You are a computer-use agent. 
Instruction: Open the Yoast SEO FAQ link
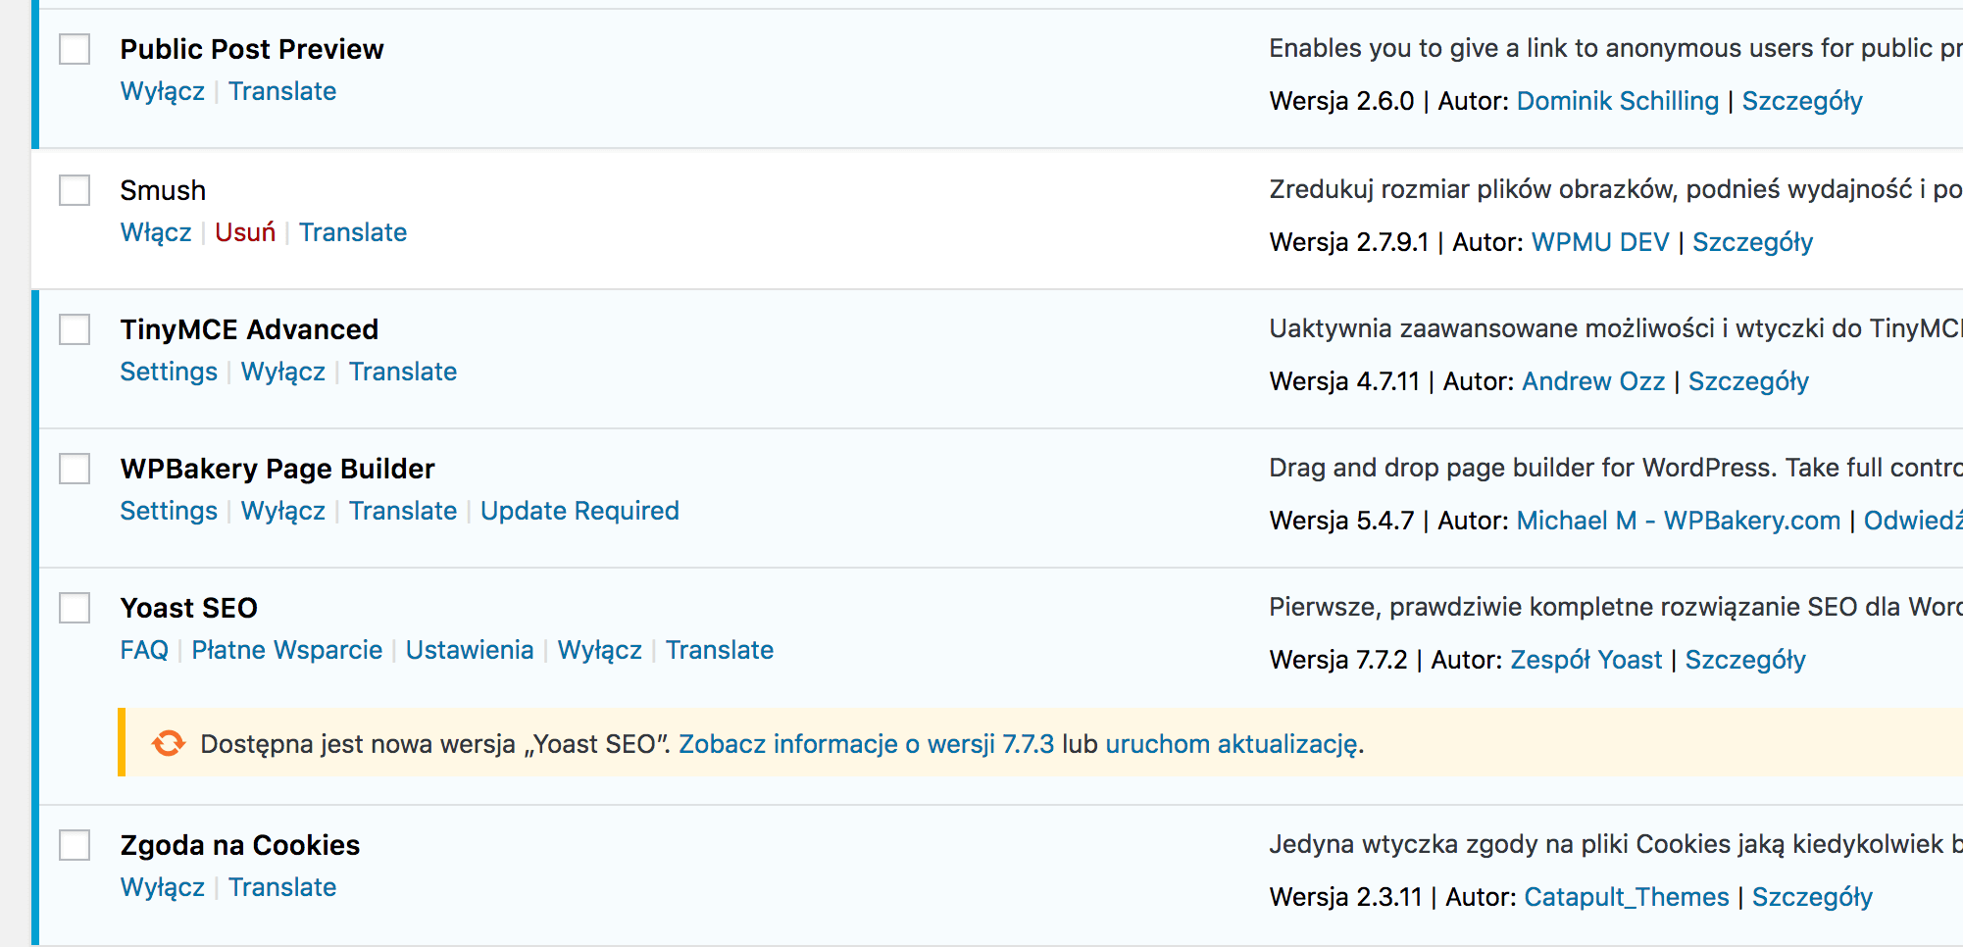pyautogui.click(x=144, y=650)
